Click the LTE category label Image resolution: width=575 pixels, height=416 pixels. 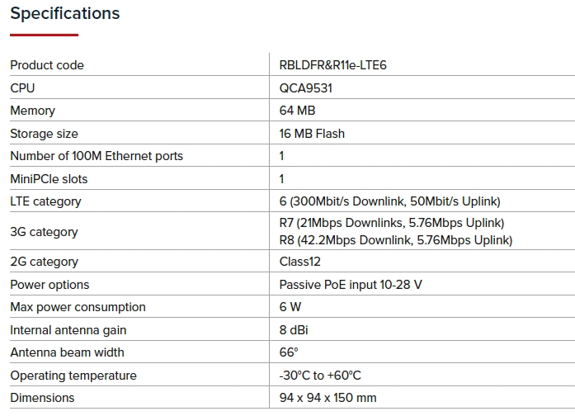tap(45, 201)
